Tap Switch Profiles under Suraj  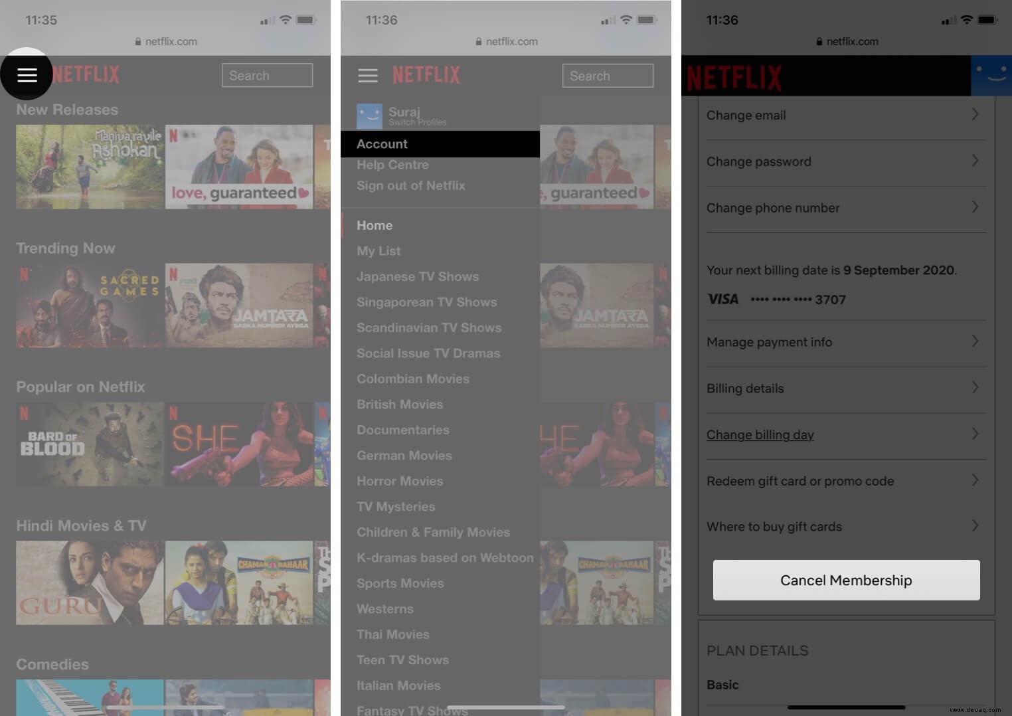coord(418,122)
